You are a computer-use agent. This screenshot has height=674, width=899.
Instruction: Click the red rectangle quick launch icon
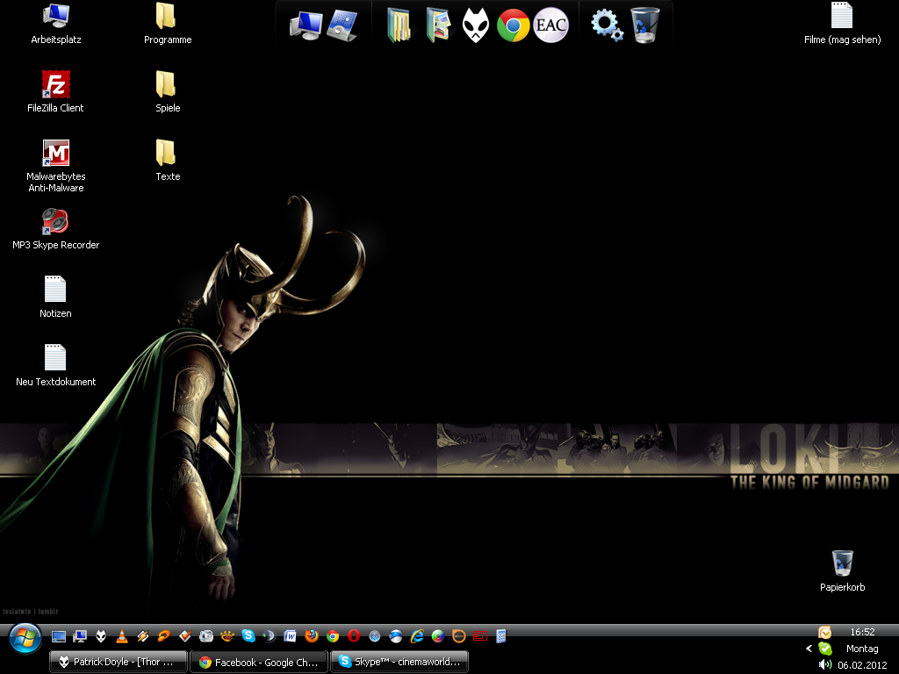click(480, 636)
